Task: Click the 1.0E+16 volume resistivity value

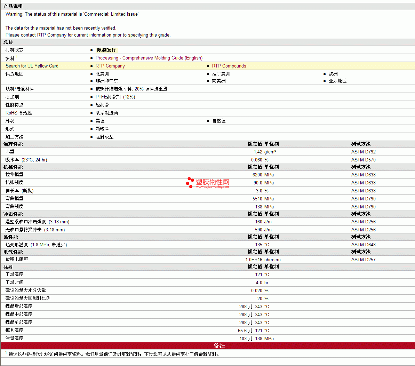Action: point(254,260)
